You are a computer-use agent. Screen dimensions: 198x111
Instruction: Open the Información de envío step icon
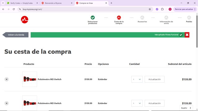pos(166,18)
